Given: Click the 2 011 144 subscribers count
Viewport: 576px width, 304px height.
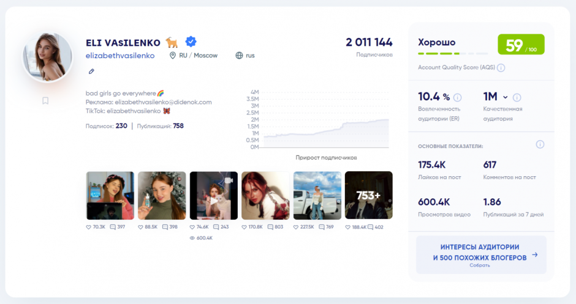Looking at the screenshot, I should (369, 42).
